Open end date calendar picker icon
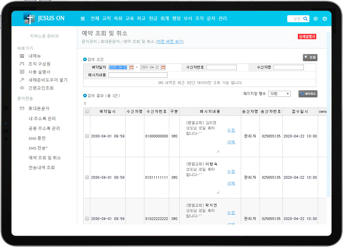Image resolution: width=343 pixels, height=247 pixels. coord(163,67)
